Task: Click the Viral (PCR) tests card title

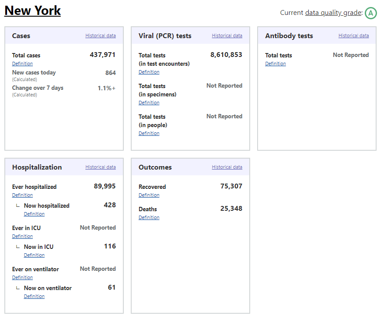Action: tap(165, 36)
